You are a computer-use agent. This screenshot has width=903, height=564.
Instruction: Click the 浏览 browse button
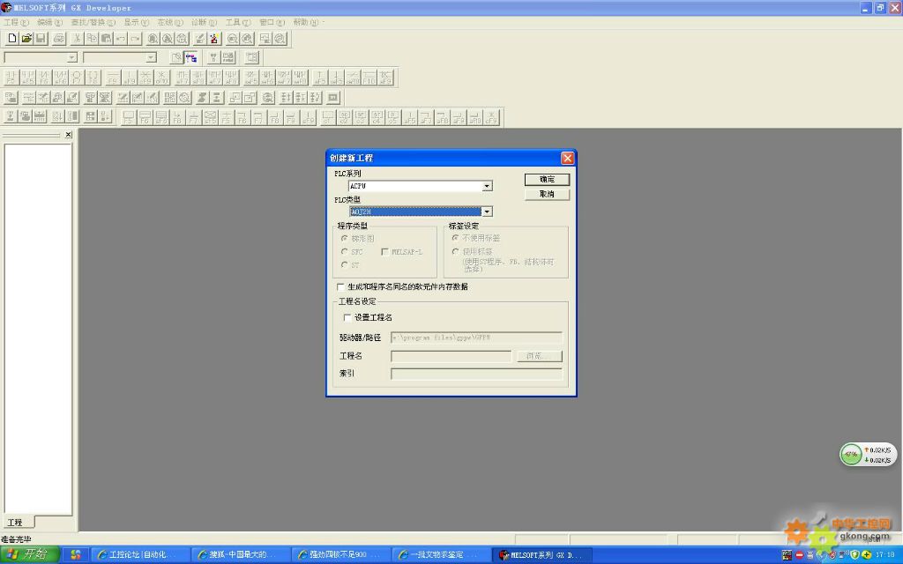click(539, 356)
